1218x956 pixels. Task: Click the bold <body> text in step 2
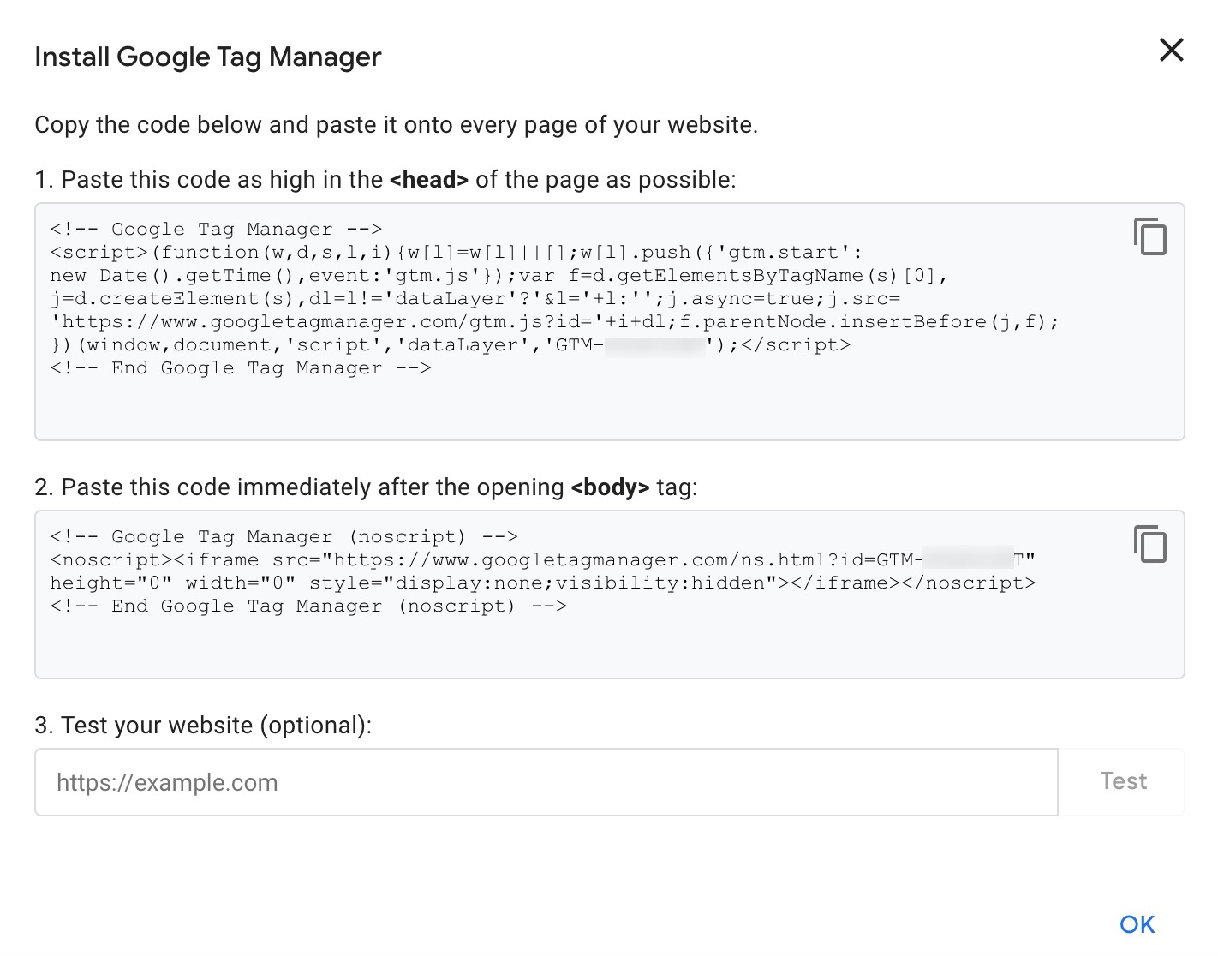point(609,487)
